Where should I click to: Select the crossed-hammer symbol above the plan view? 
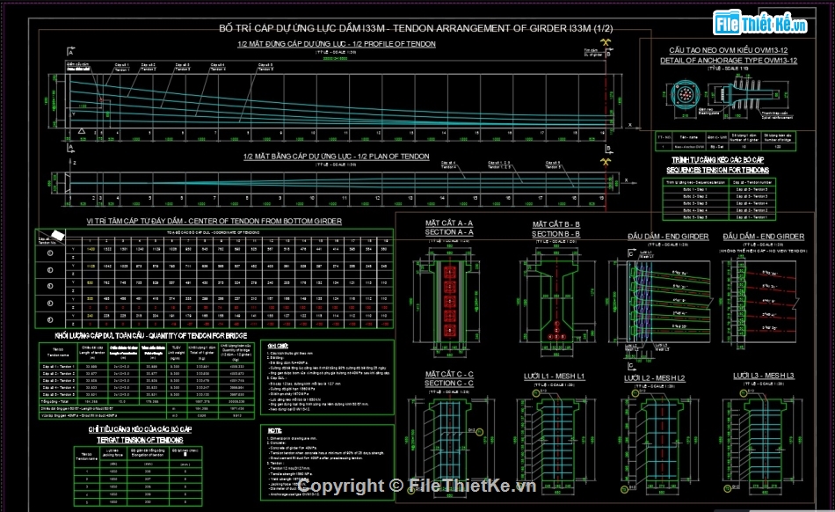coord(607,162)
